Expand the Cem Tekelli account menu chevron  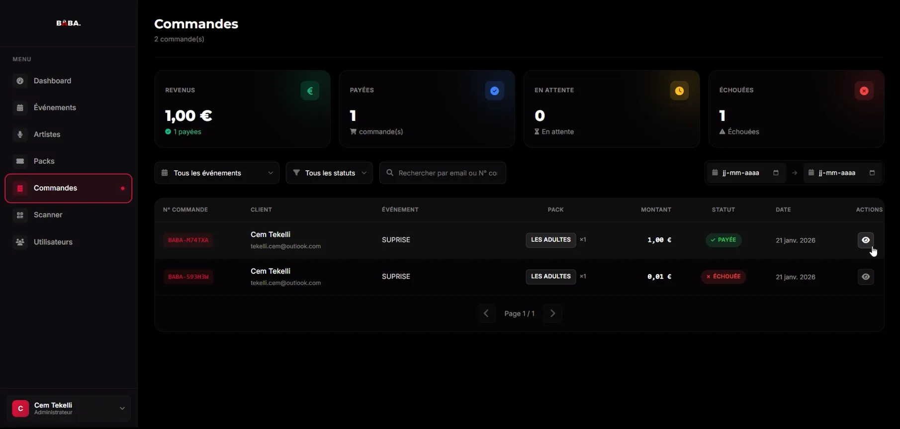pyautogui.click(x=122, y=408)
